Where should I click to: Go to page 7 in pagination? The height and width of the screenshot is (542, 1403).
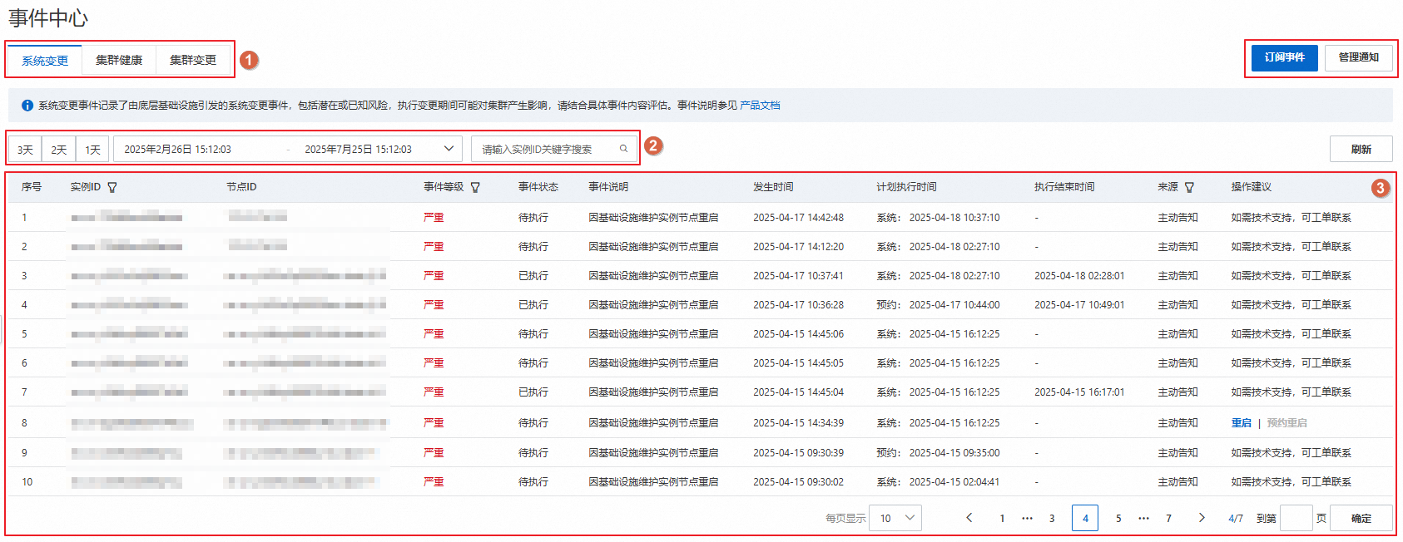1168,518
